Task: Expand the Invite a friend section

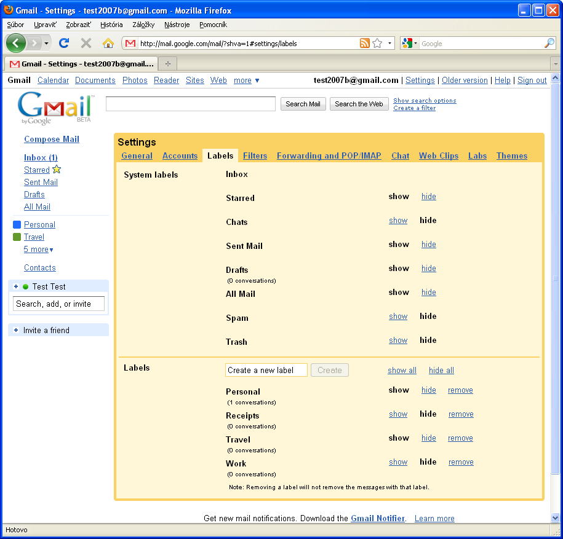Action: point(16,330)
